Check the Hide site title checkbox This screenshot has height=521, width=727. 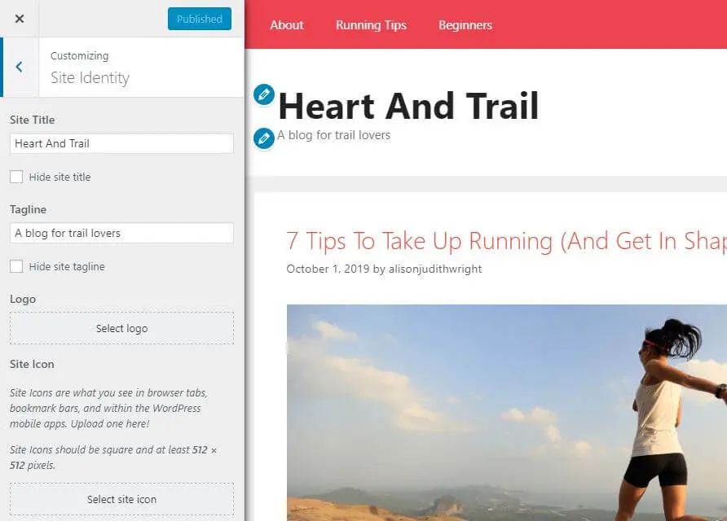point(16,177)
